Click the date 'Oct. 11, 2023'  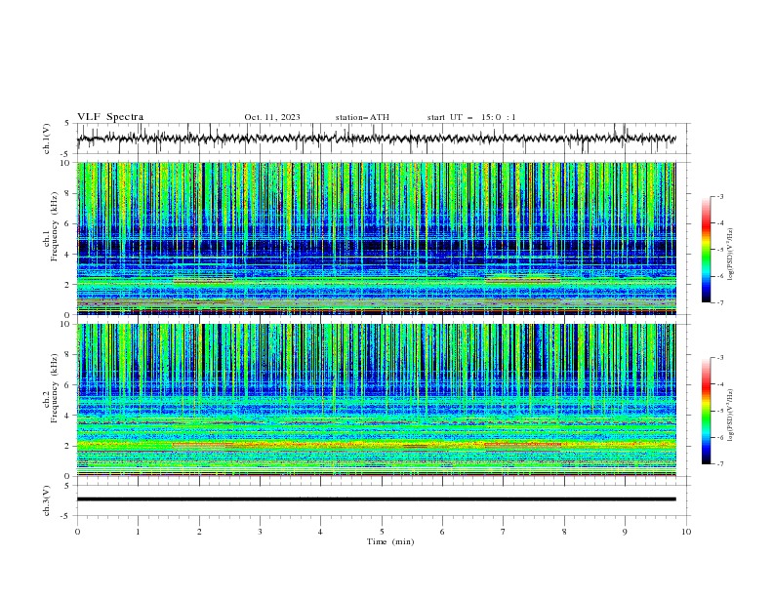[272, 117]
